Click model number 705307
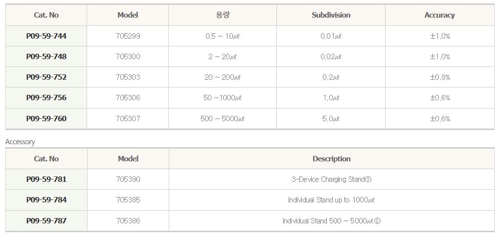This screenshot has height=241, width=500. pyautogui.click(x=128, y=119)
